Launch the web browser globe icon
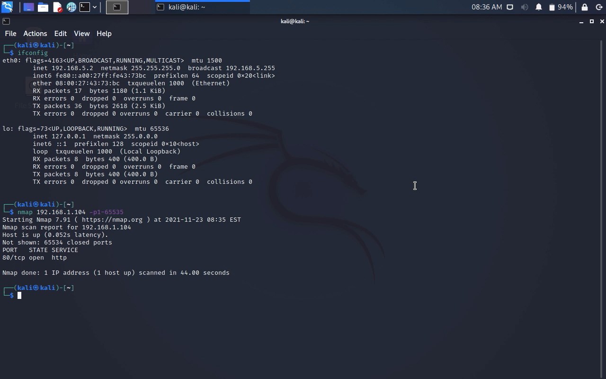The image size is (606, 379). coord(71,7)
